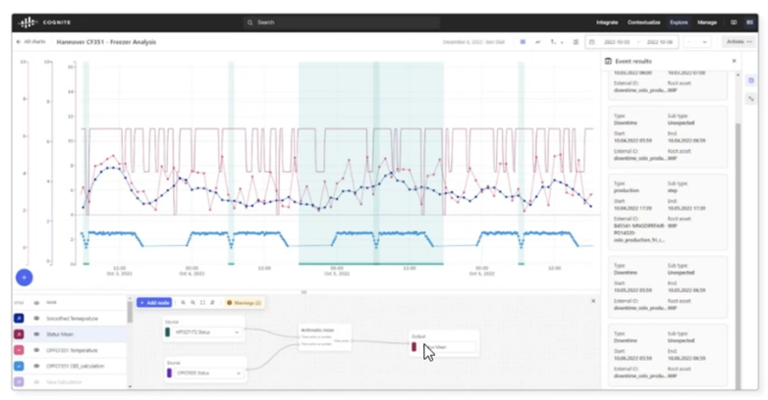Click the Output node color swatch
This screenshot has width=768, height=400.
414,346
